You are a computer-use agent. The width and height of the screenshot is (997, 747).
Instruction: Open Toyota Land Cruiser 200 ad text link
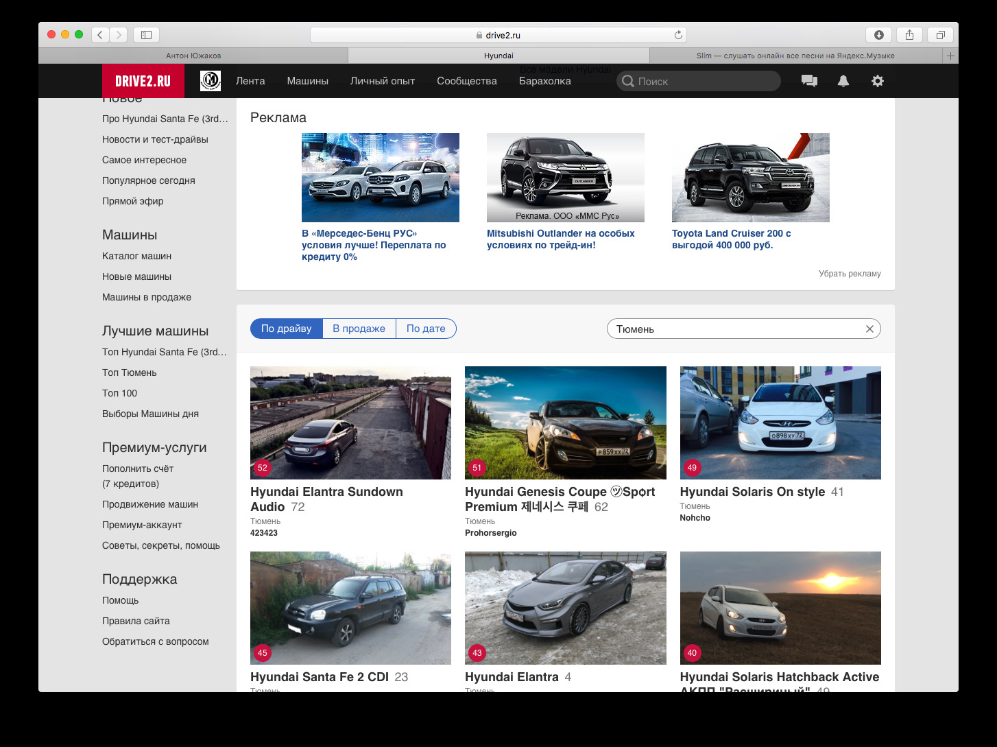click(732, 239)
